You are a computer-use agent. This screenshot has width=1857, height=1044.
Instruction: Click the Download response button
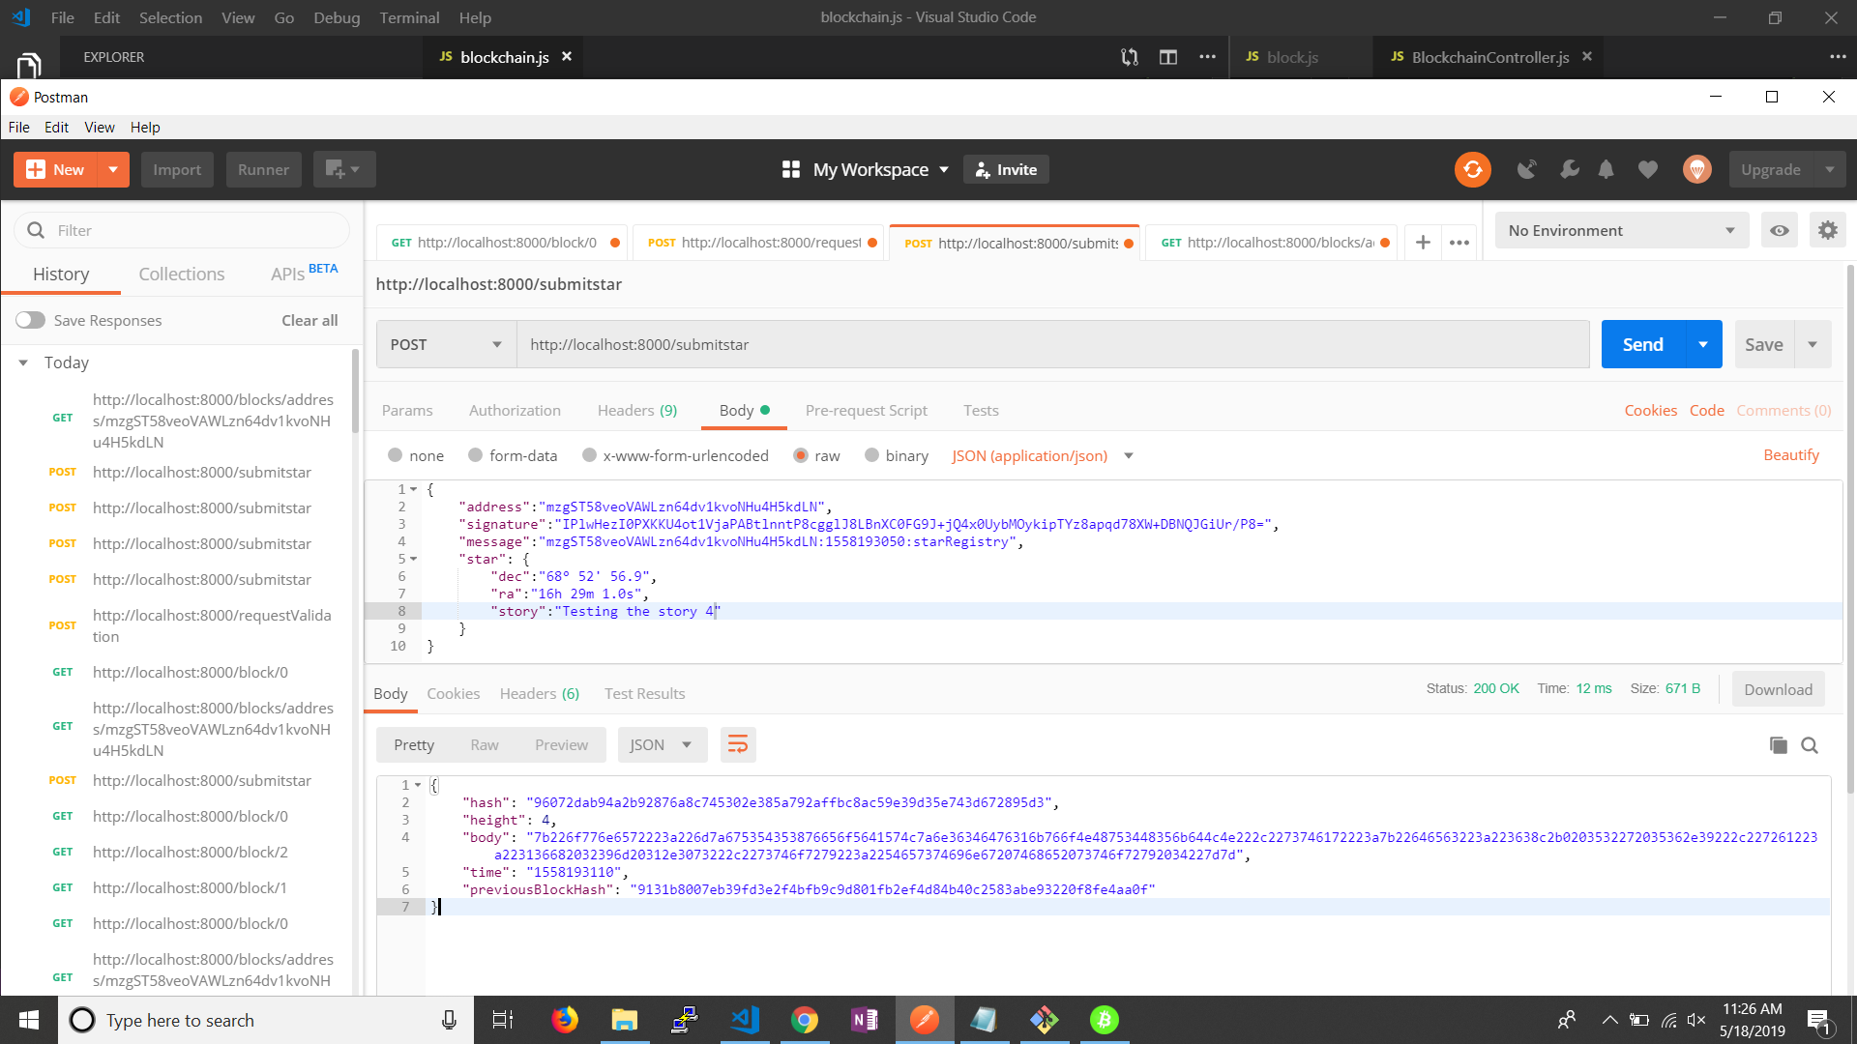(1778, 689)
